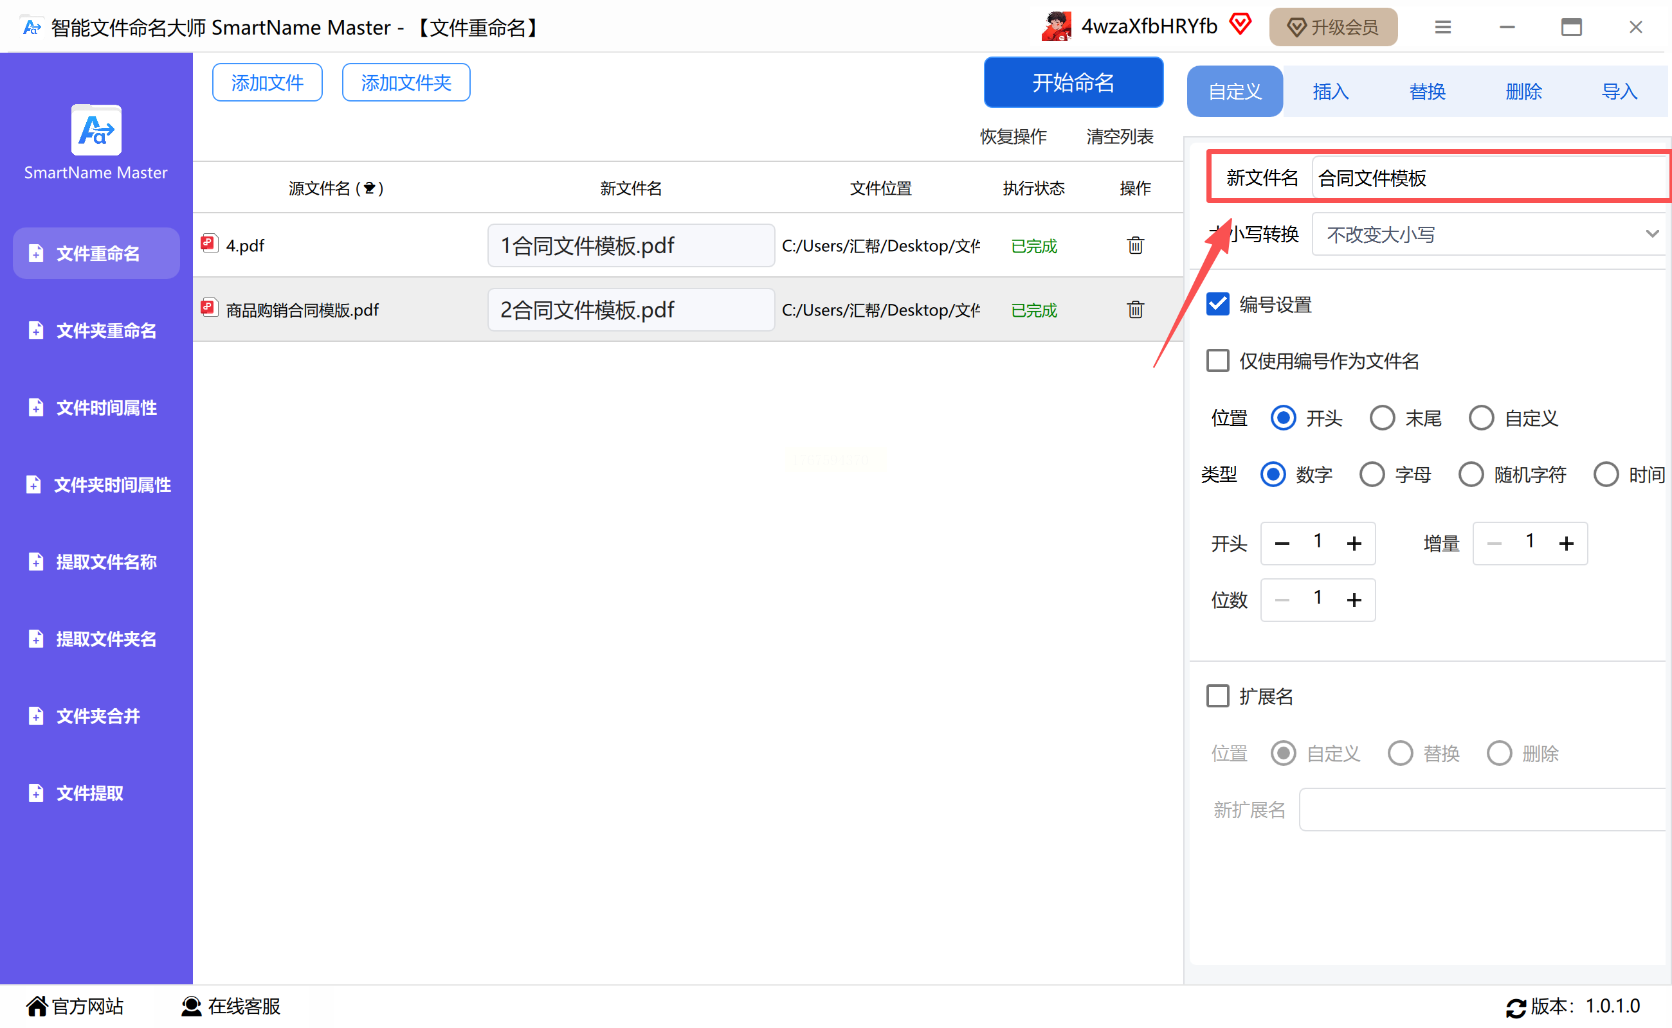Click the red VIP diamond badge

(1240, 24)
